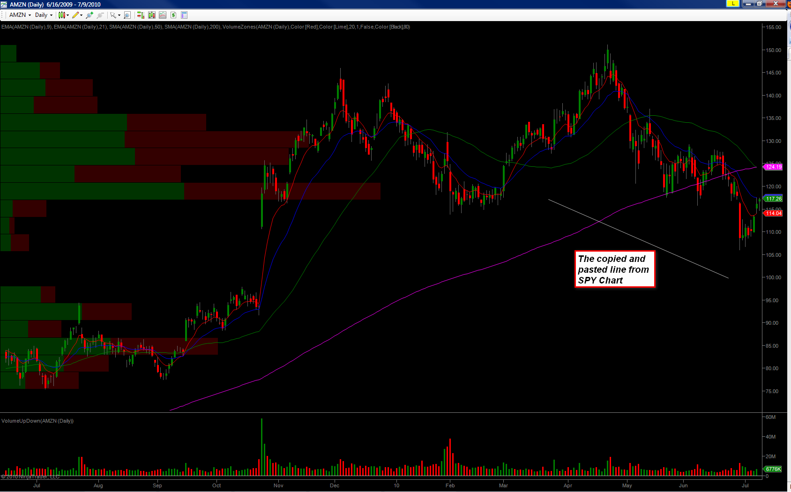Image resolution: width=791 pixels, height=492 pixels.
Task: Click the zoom frame magnifier icon
Action: (127, 15)
